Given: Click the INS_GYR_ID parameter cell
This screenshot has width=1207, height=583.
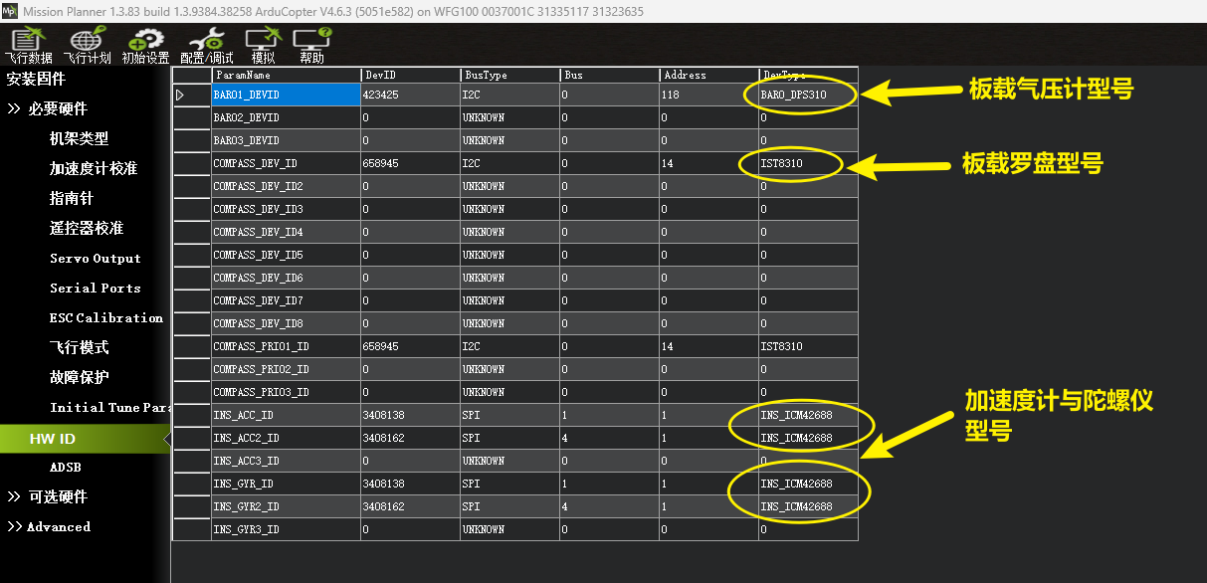Looking at the screenshot, I should pos(286,484).
